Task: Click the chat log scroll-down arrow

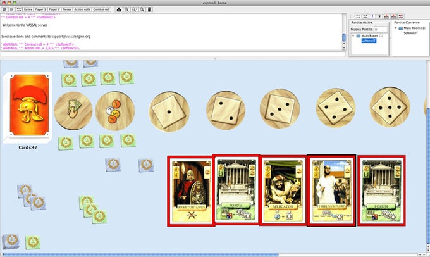Action: pyautogui.click(x=344, y=47)
